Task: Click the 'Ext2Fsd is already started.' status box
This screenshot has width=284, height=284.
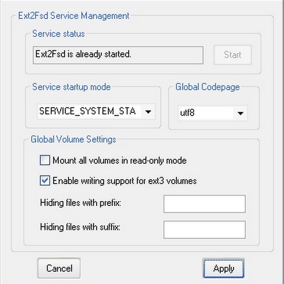Action: pyautogui.click(x=118, y=55)
